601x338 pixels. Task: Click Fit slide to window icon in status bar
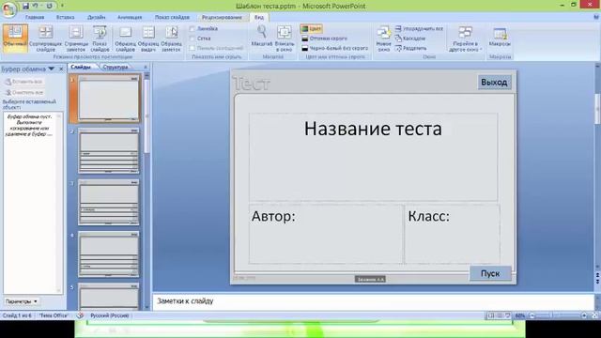pos(594,315)
